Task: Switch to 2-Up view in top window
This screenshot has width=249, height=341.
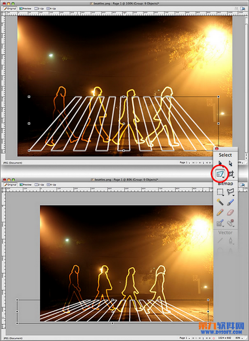Action: point(39,8)
